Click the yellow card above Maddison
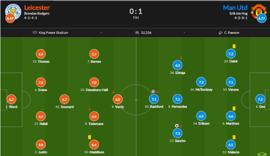Viewport: 270px width, 156px height. (x=89, y=137)
